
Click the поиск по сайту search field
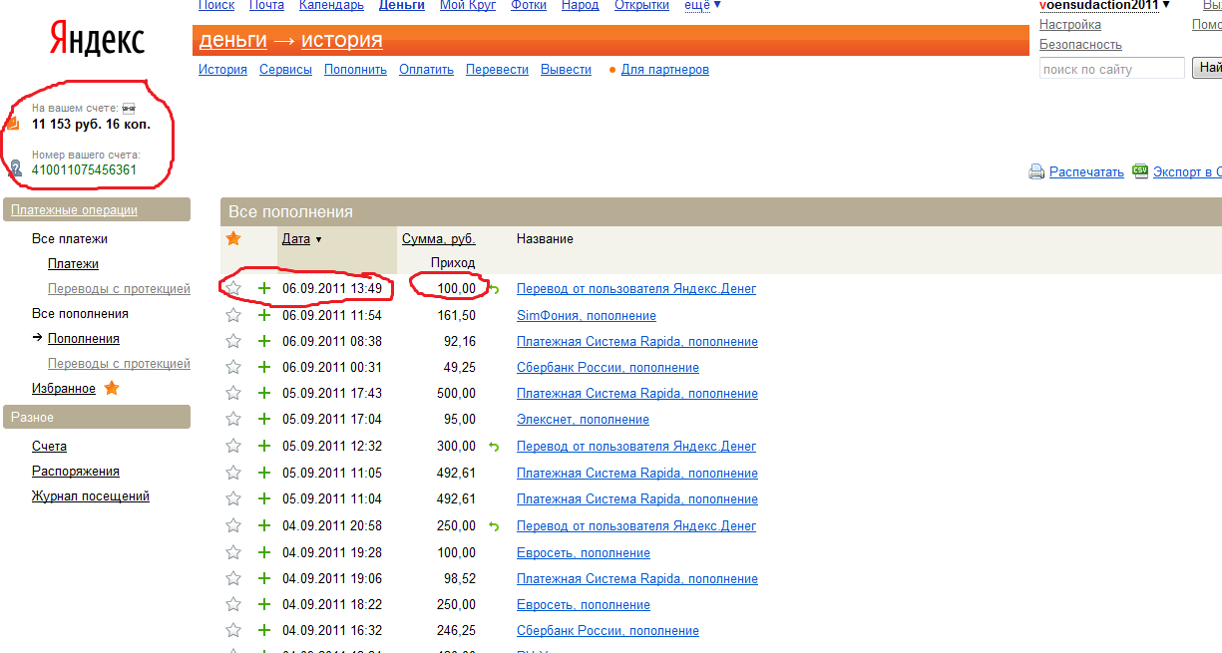1111,69
